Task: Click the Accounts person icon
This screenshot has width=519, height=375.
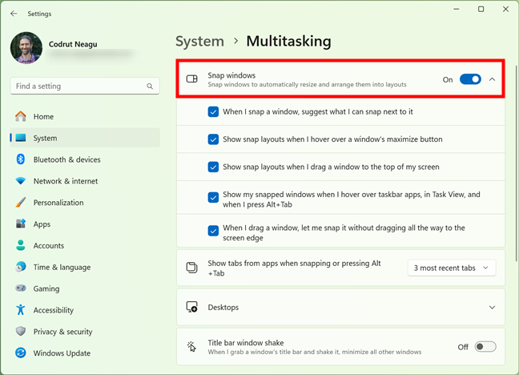Action: (x=21, y=245)
